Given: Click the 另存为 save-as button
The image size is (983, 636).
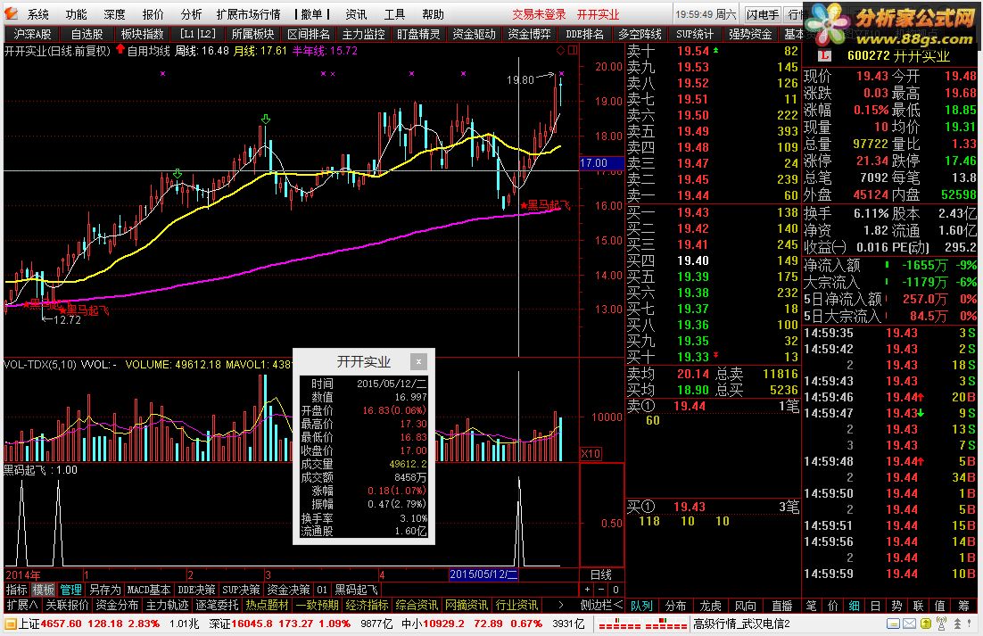Looking at the screenshot, I should (104, 590).
